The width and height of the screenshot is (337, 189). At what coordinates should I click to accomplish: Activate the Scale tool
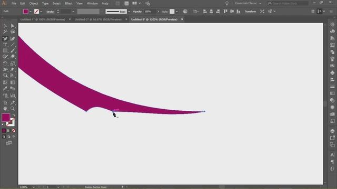(13, 64)
